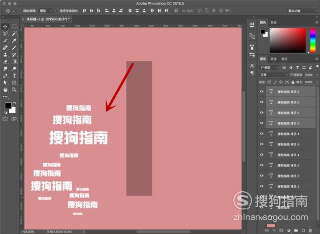Create new group with the folder icon

(296, 231)
